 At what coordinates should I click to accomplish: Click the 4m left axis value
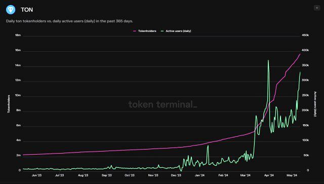pos(19,140)
